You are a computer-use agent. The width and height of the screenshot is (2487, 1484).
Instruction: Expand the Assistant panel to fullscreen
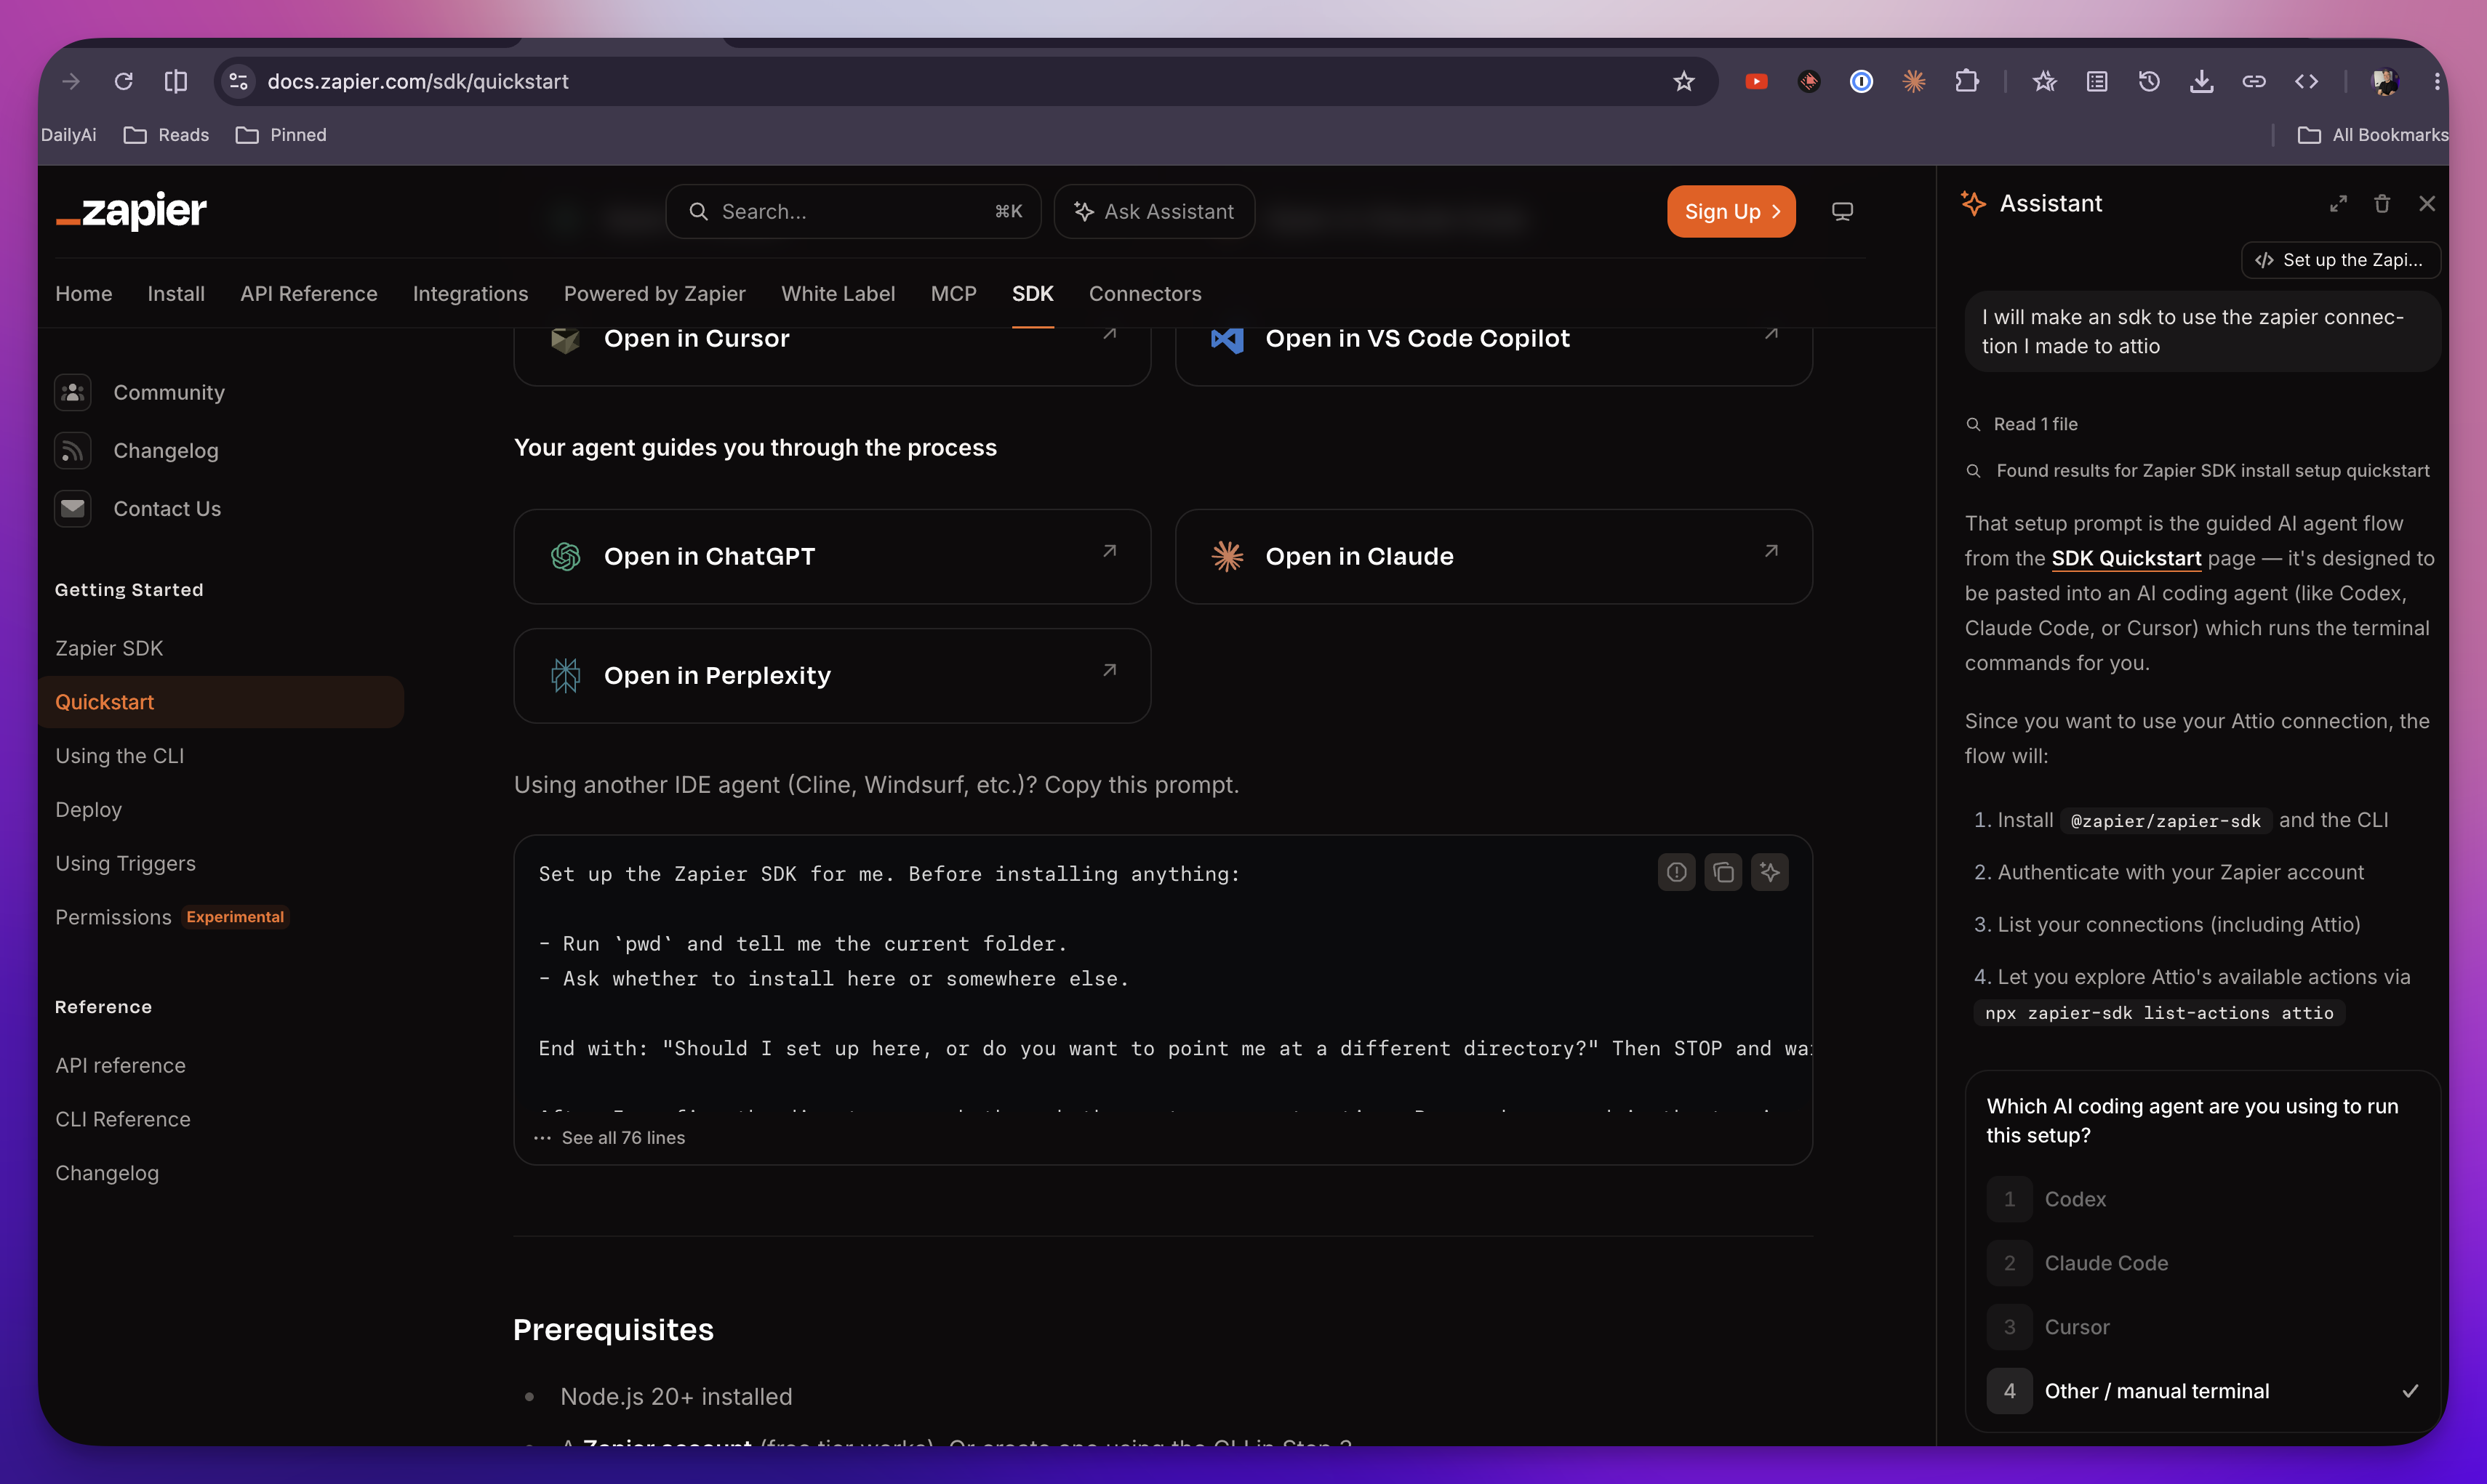(x=2338, y=204)
